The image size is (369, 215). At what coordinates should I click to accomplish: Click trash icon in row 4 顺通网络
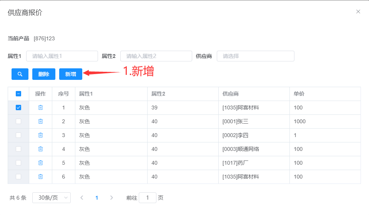[x=40, y=149]
